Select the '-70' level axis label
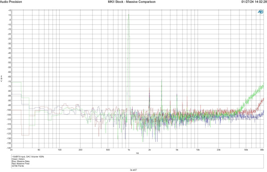Image resolution: width=267 pixels, height=172 pixels. [9, 82]
